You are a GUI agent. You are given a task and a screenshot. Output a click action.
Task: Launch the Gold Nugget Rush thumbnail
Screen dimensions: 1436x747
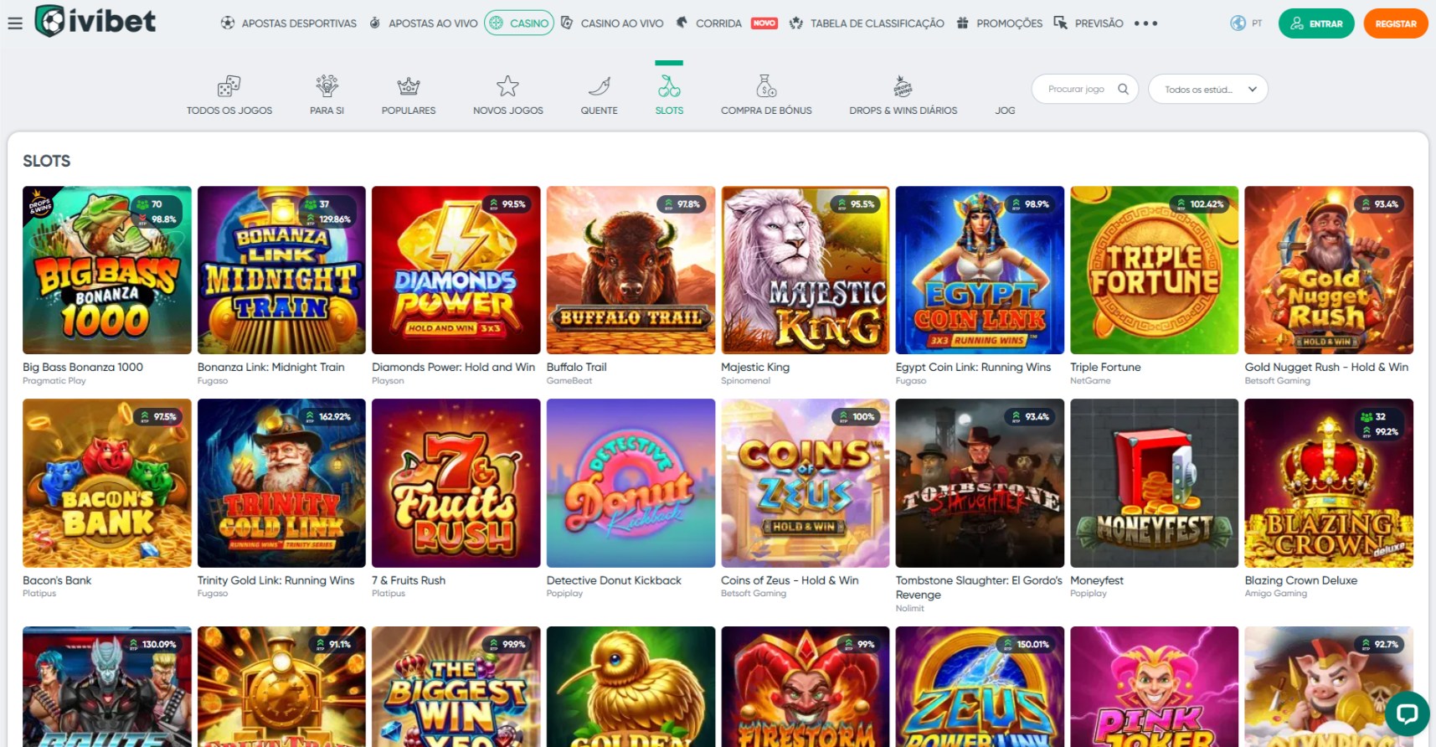(x=1329, y=270)
